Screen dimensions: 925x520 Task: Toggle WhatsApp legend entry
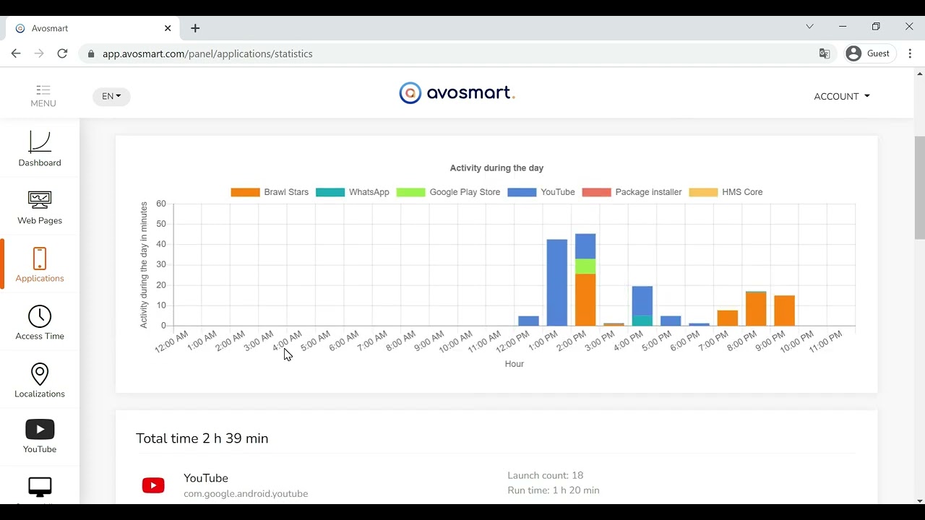(353, 192)
